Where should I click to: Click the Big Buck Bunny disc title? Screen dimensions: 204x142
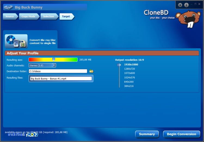point(29,7)
